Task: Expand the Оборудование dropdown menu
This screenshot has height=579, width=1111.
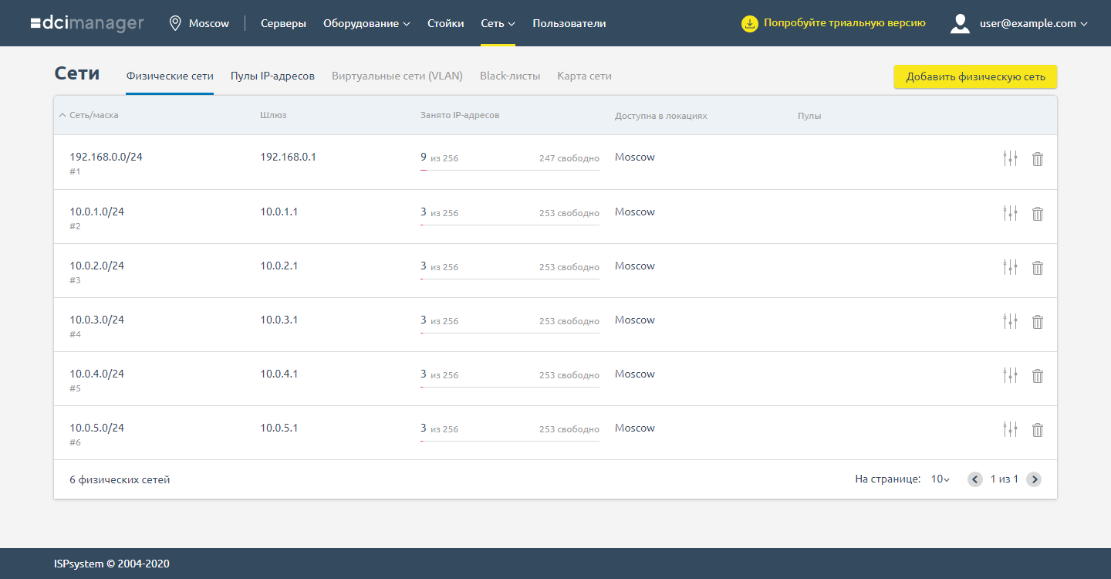Action: click(366, 23)
